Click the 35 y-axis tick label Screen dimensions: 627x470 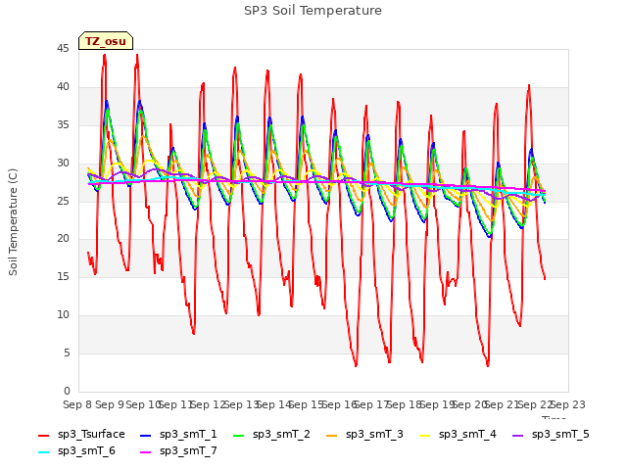63,125
